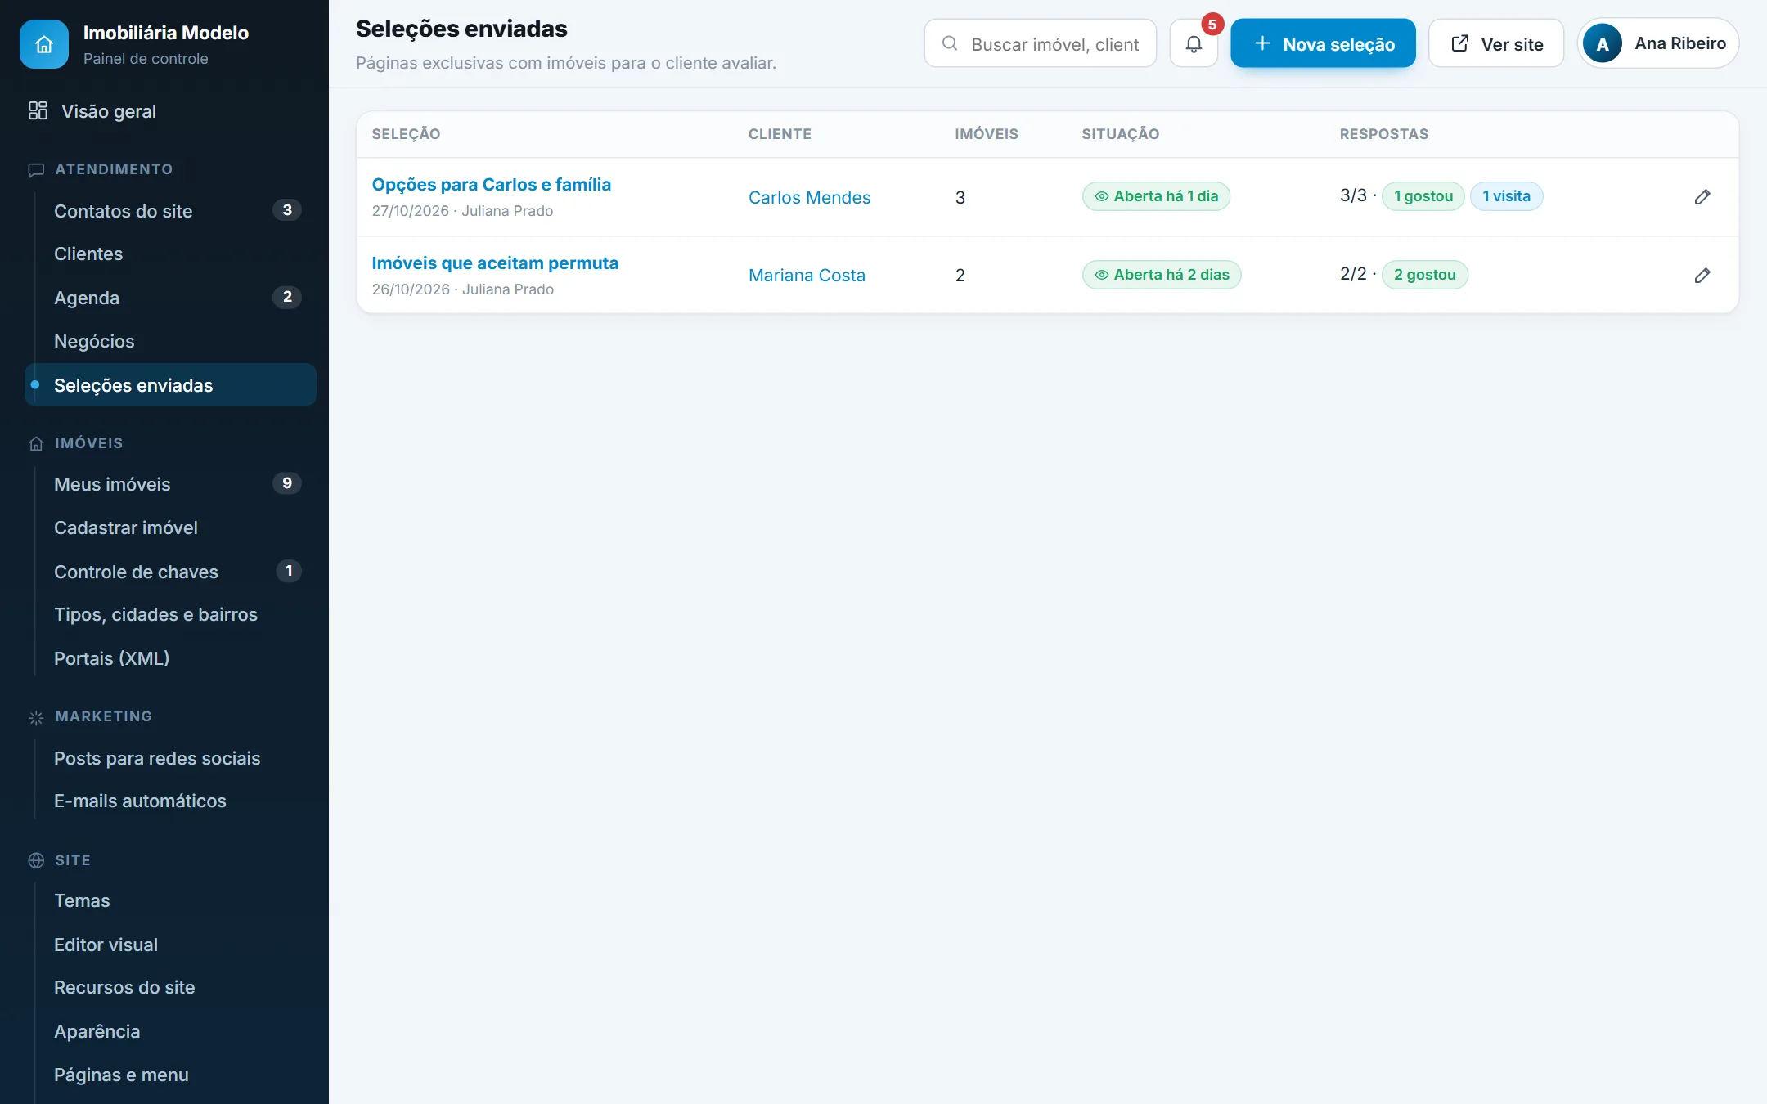Open E-mails automáticos

click(x=170, y=801)
